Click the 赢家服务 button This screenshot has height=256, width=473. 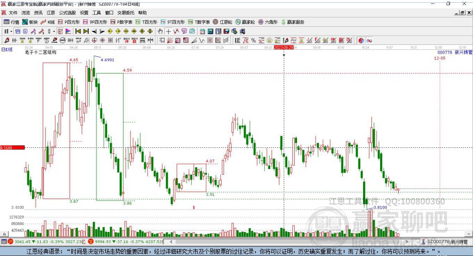click(292, 22)
